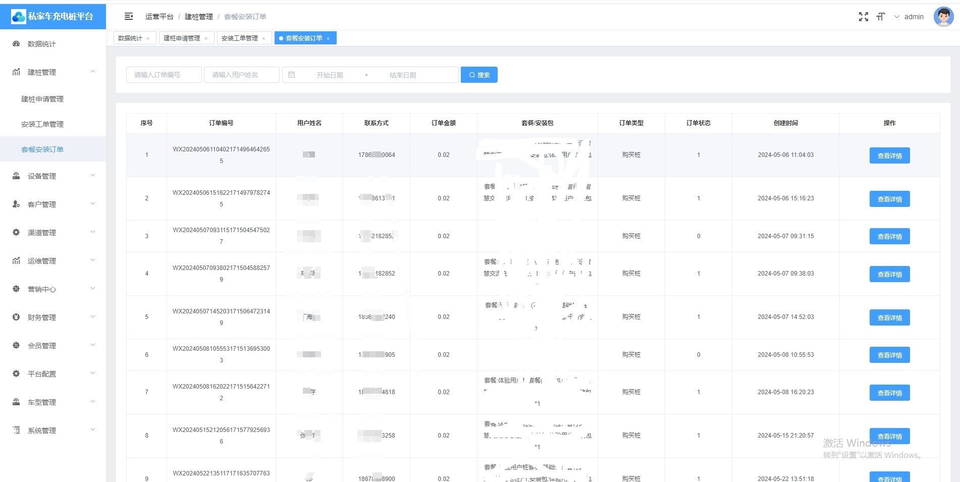960x482 pixels.
Task: Click calendar icon in date range field
Action: [x=291, y=75]
